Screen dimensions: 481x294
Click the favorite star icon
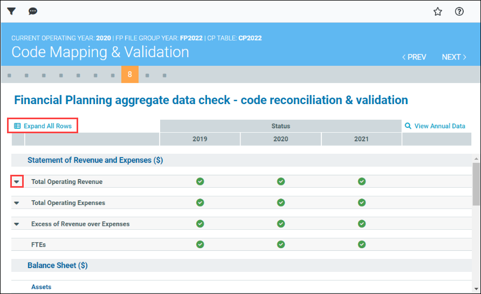click(438, 11)
